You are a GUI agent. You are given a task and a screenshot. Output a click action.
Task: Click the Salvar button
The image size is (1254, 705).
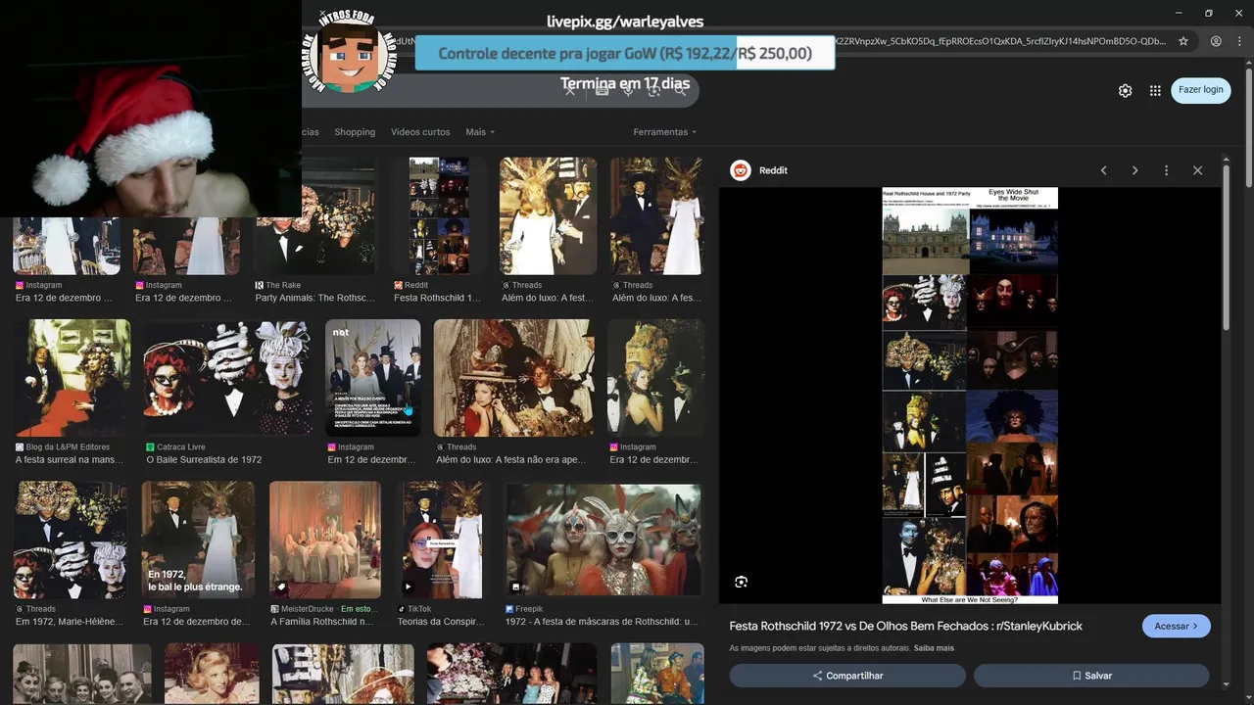(x=1091, y=676)
